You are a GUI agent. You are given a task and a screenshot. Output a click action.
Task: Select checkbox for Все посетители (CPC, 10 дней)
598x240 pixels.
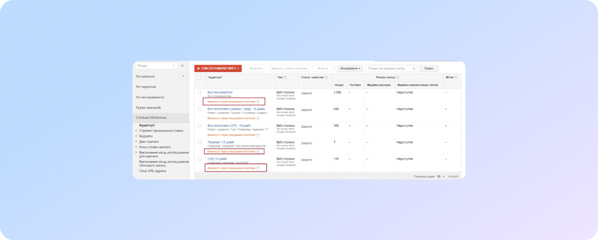200,126
